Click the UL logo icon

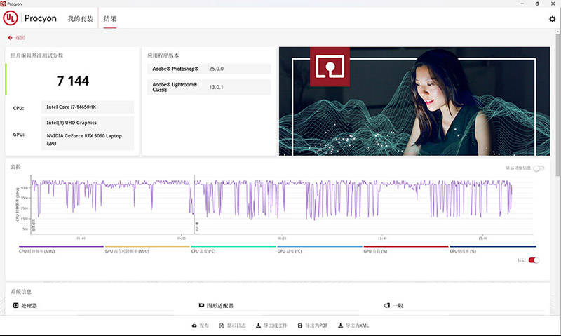(11, 18)
